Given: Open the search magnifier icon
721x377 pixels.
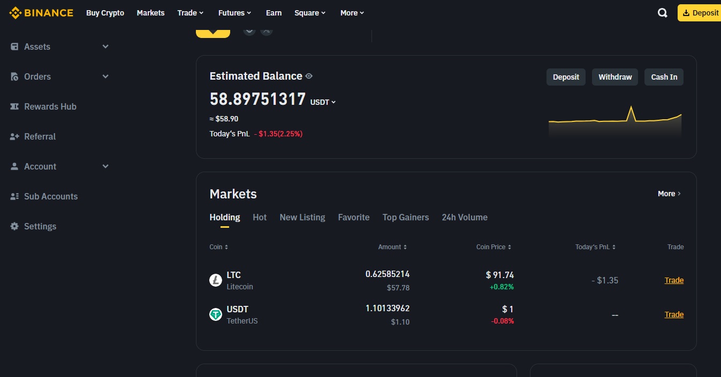Looking at the screenshot, I should point(663,13).
